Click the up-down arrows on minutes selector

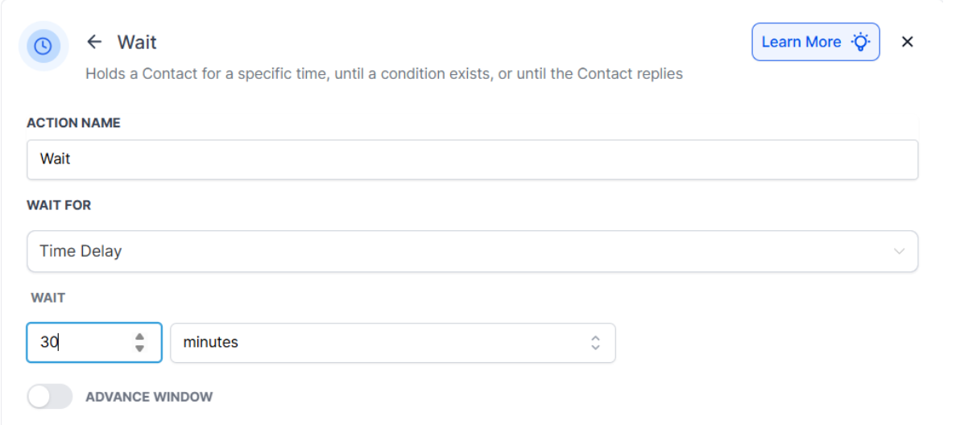(595, 343)
